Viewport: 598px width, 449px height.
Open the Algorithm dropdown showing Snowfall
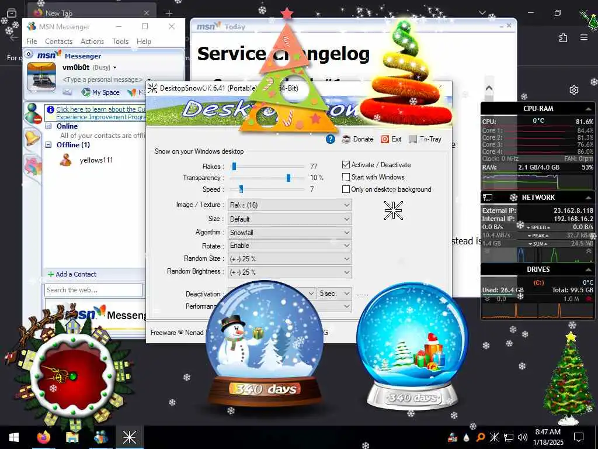[x=290, y=233]
